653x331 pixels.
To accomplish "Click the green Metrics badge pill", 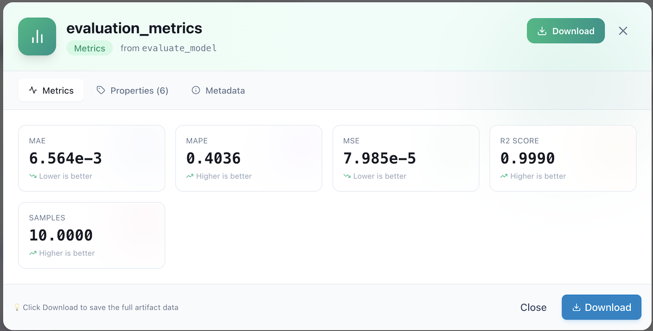I will click(x=89, y=48).
